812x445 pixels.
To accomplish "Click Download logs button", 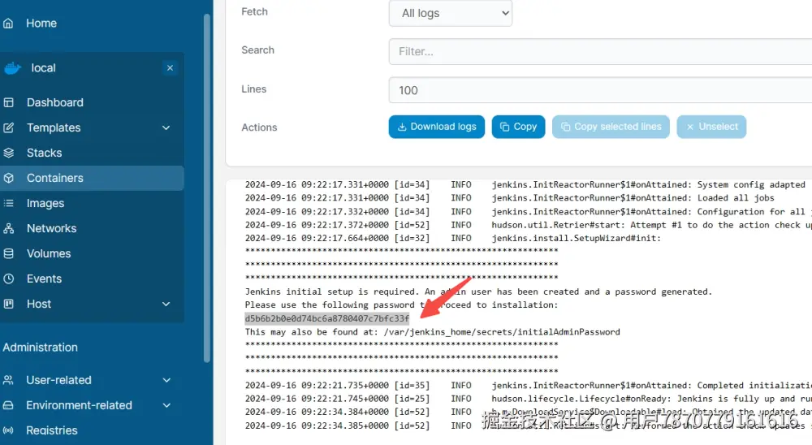I will point(437,127).
